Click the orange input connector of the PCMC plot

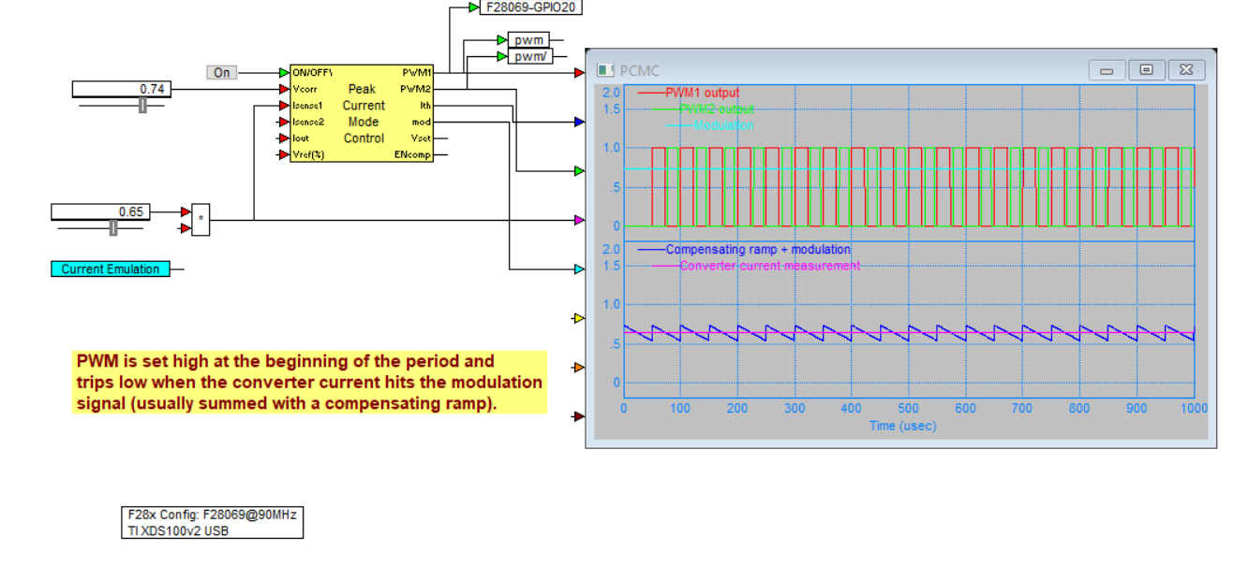click(x=579, y=368)
